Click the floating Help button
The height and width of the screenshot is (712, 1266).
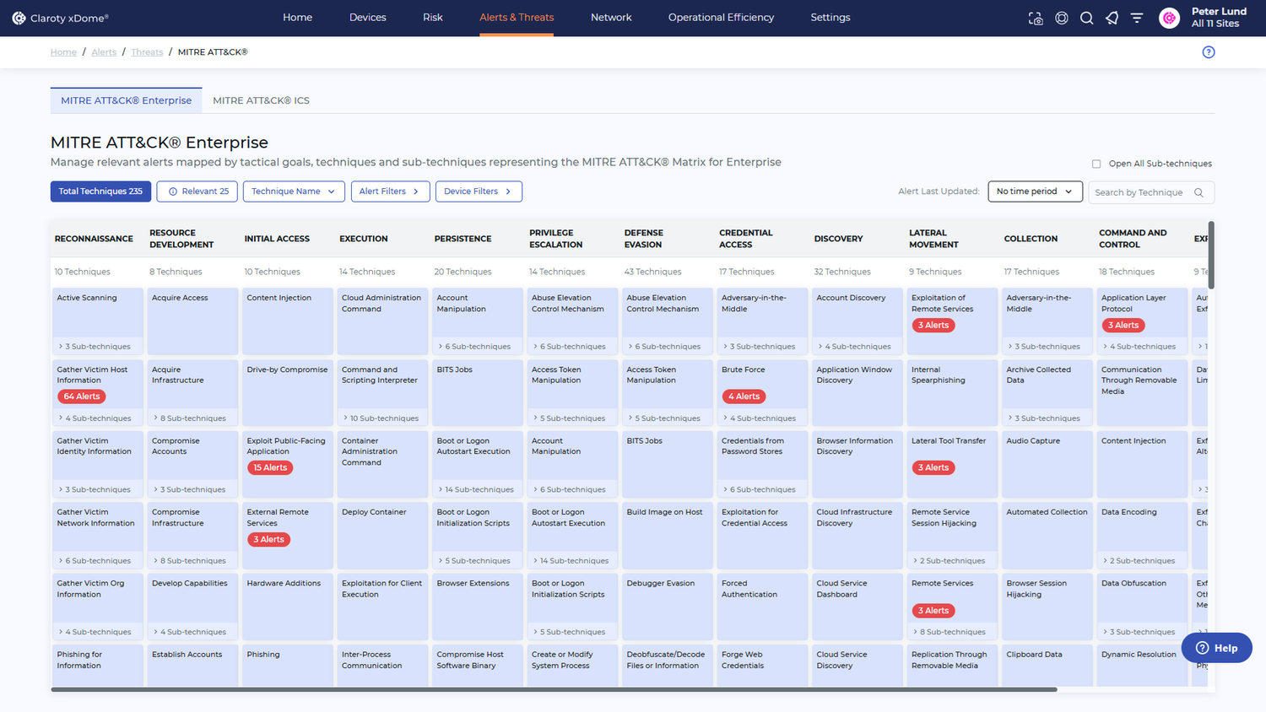pyautogui.click(x=1216, y=648)
